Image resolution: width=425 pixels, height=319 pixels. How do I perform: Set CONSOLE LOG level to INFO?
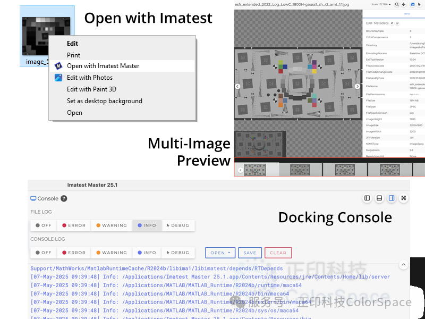click(147, 253)
